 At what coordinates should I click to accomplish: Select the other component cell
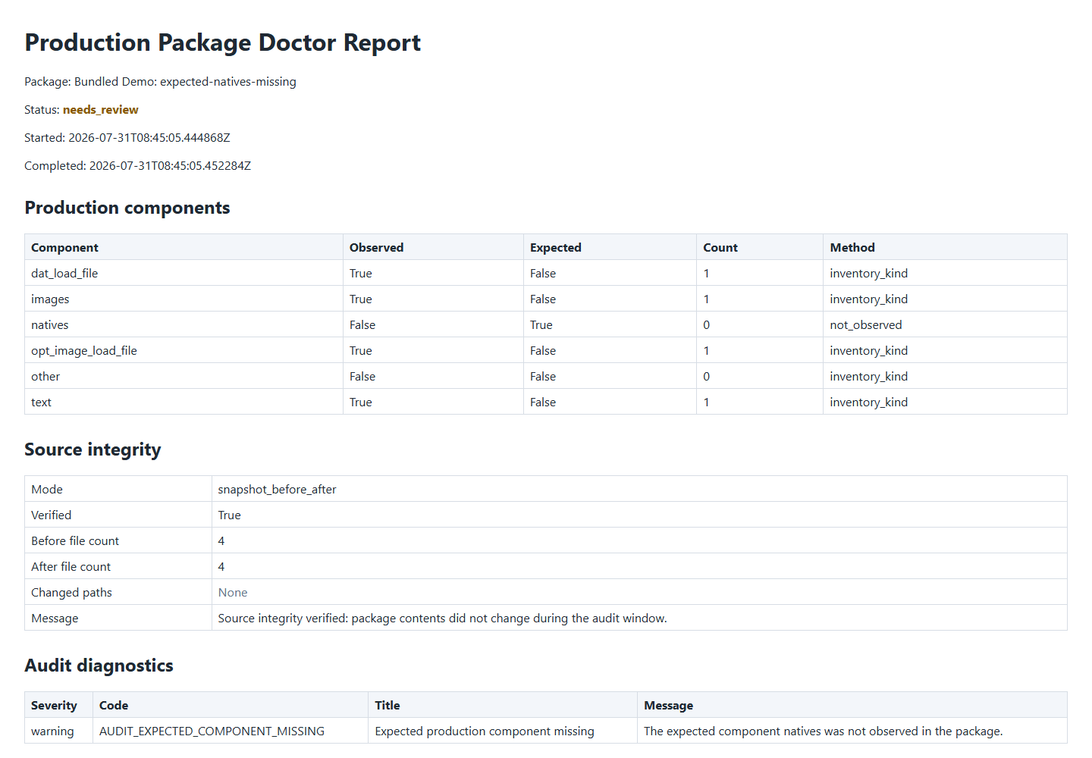point(184,376)
